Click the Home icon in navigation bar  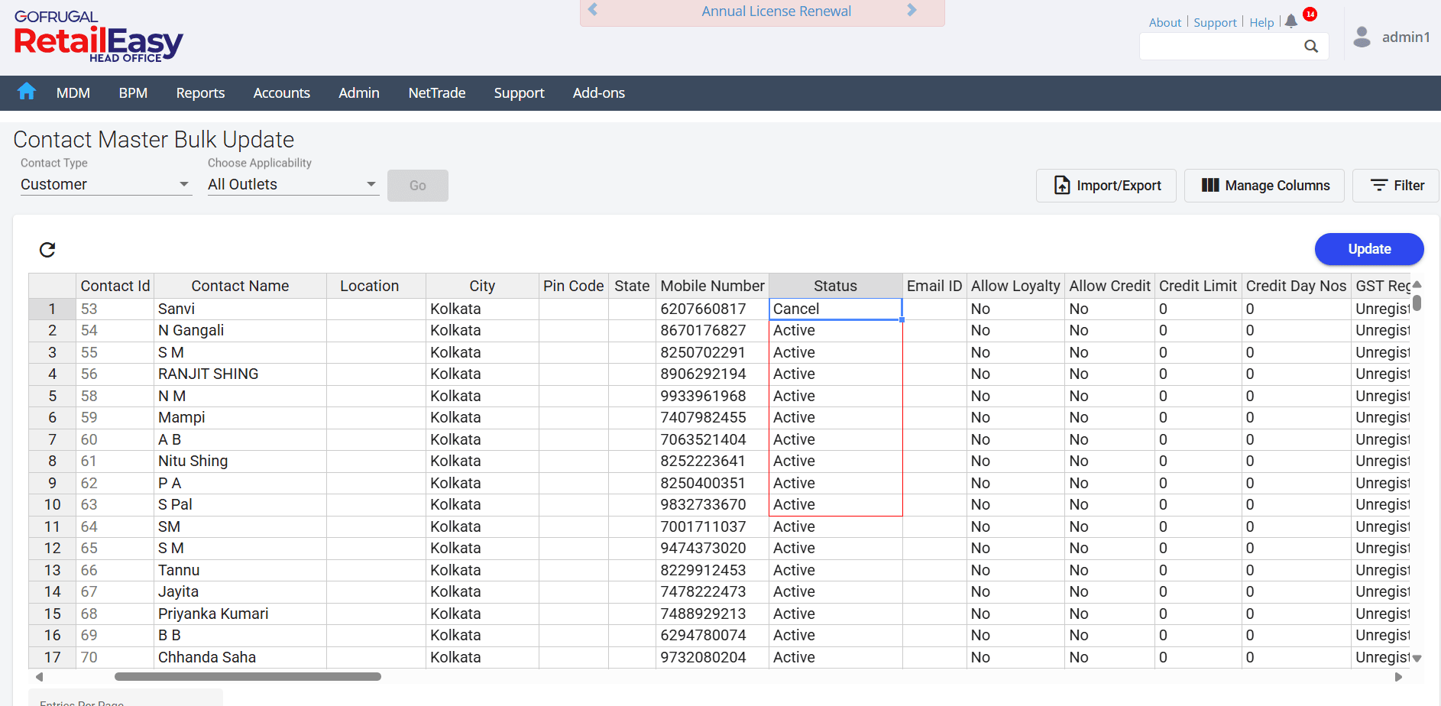point(27,92)
